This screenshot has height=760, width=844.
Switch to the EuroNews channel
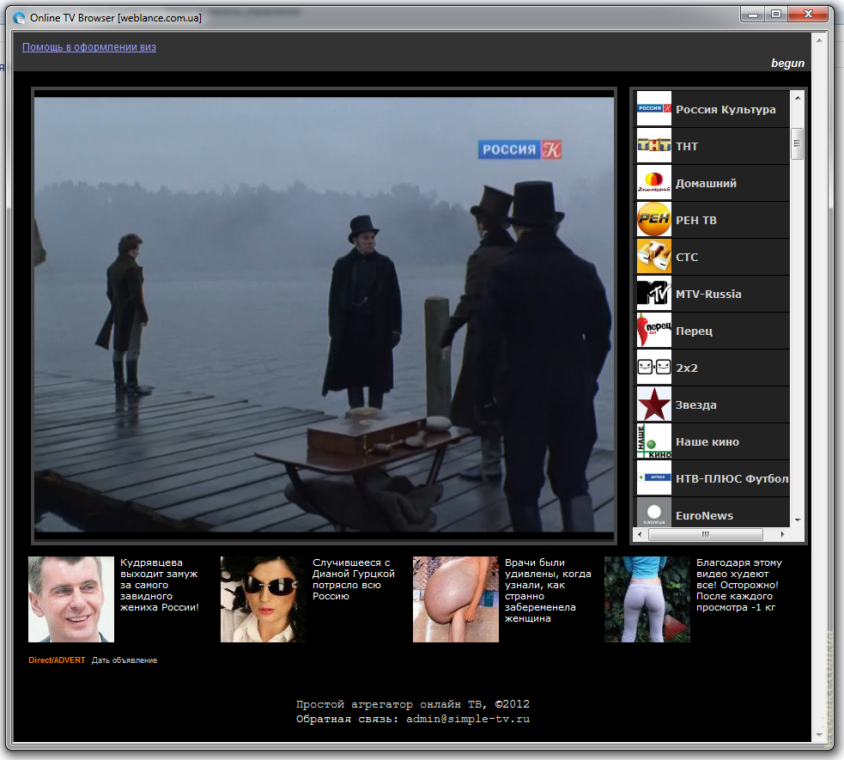[704, 515]
